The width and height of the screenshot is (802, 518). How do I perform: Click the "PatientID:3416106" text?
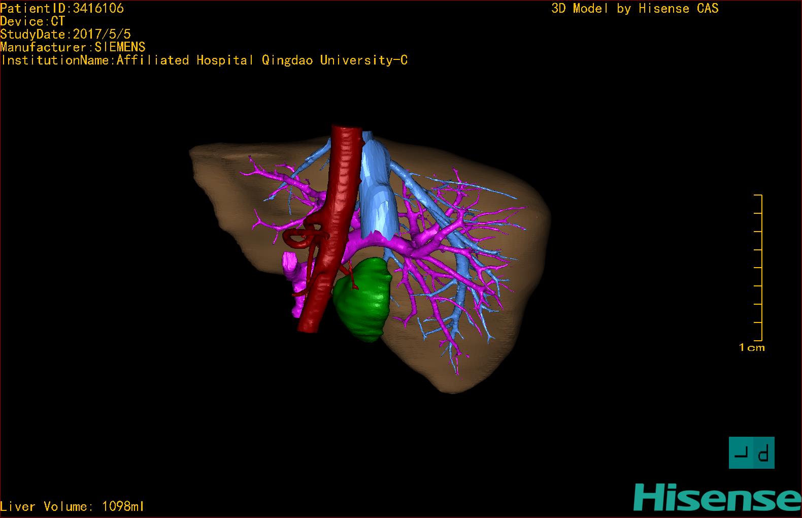(62, 8)
